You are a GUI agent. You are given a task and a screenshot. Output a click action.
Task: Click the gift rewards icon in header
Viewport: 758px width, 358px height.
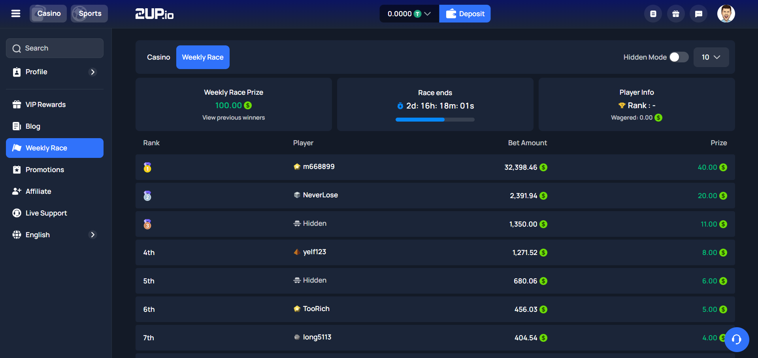pyautogui.click(x=676, y=14)
